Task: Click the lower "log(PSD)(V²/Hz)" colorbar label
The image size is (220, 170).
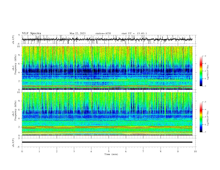Action: tap(208, 118)
